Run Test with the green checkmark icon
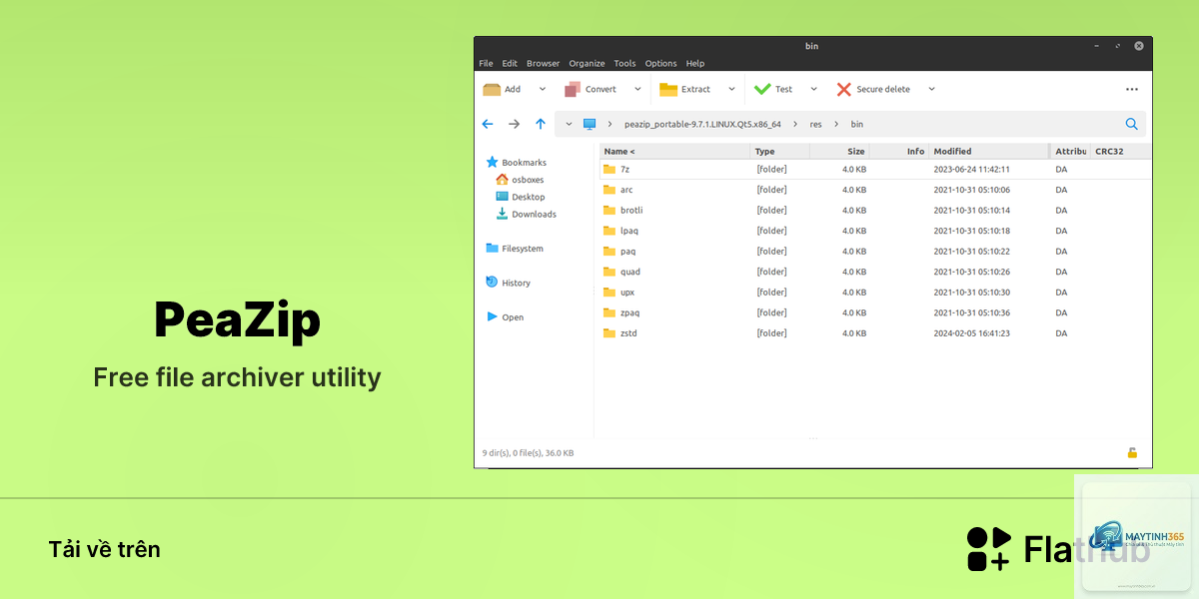The width and height of the screenshot is (1199, 599). click(x=762, y=89)
